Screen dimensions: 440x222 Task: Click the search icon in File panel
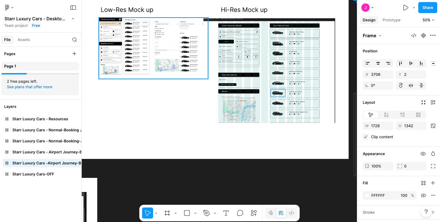pyautogui.click(x=74, y=40)
